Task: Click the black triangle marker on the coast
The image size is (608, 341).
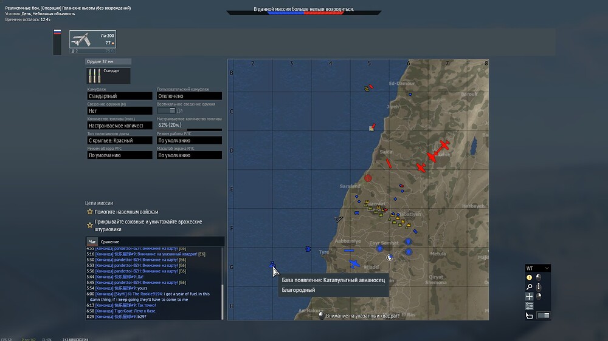Action: pyautogui.click(x=339, y=220)
